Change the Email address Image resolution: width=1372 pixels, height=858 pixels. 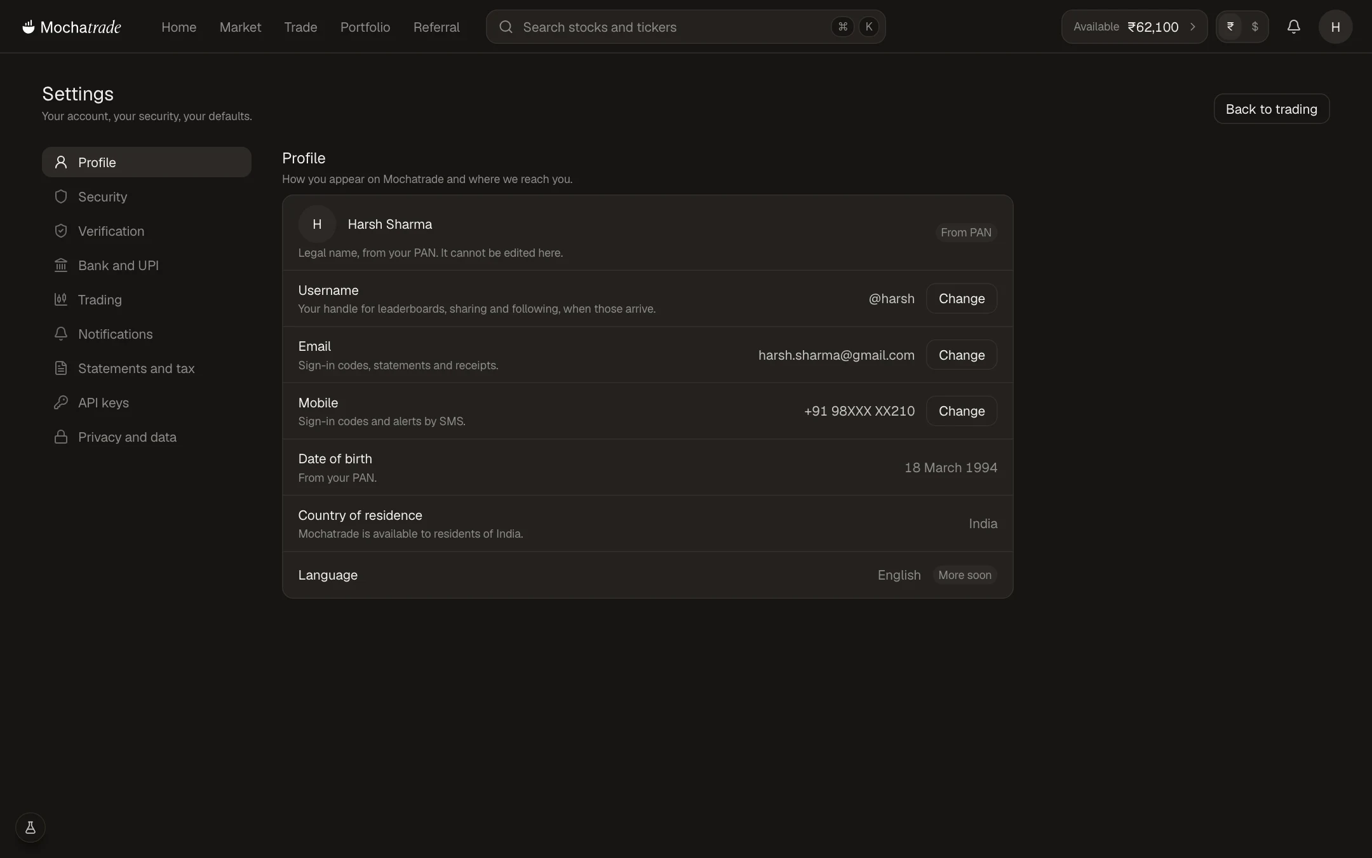(962, 355)
